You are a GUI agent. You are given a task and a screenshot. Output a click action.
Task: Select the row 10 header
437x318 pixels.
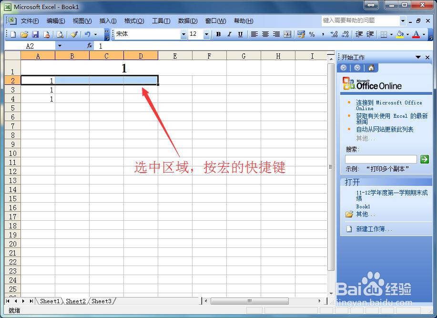pyautogui.click(x=13, y=154)
